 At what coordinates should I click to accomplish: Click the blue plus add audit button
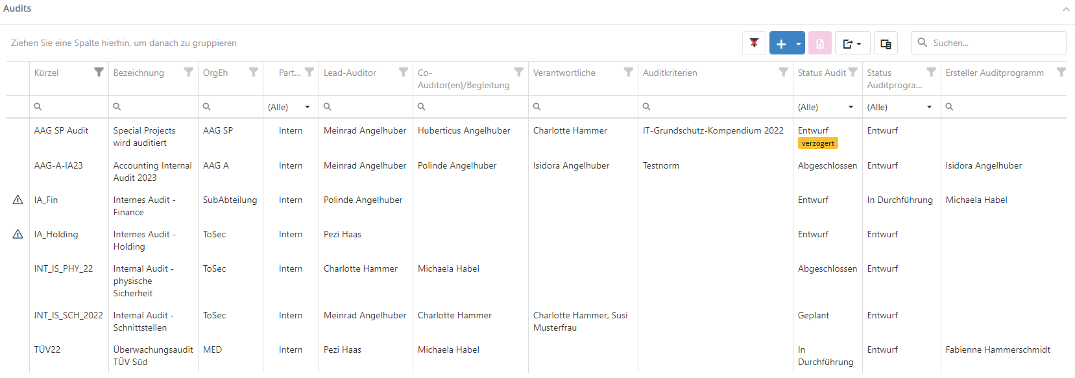tap(781, 43)
